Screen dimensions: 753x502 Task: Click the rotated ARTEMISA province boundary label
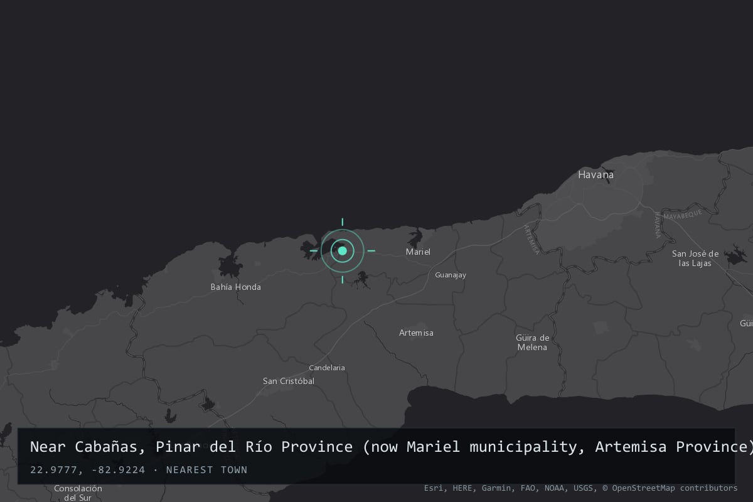(x=531, y=239)
